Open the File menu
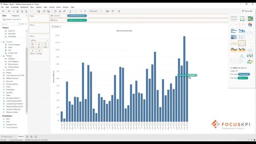The height and width of the screenshot is (144, 256). pyautogui.click(x=2, y=7)
